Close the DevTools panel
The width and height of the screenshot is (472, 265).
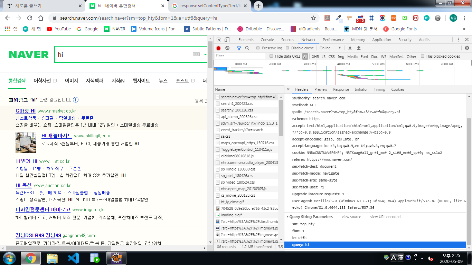[x=467, y=40]
